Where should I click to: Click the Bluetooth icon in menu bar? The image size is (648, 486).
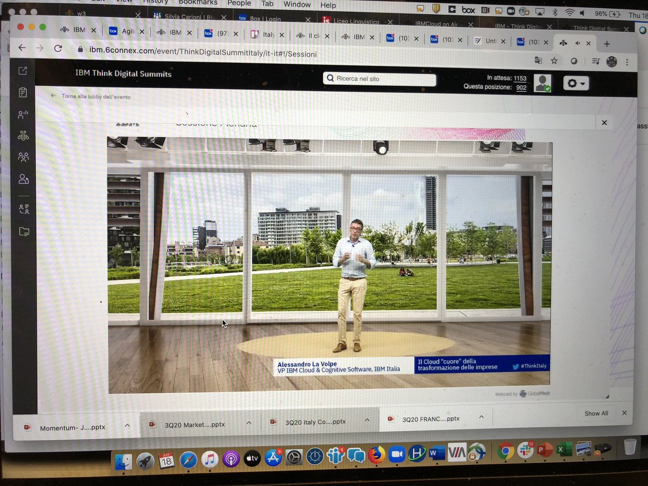[x=553, y=12]
